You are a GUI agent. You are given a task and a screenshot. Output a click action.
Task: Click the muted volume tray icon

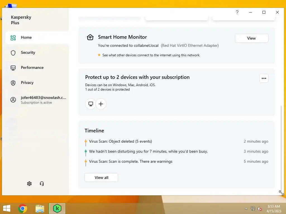pyautogui.click(x=259, y=209)
